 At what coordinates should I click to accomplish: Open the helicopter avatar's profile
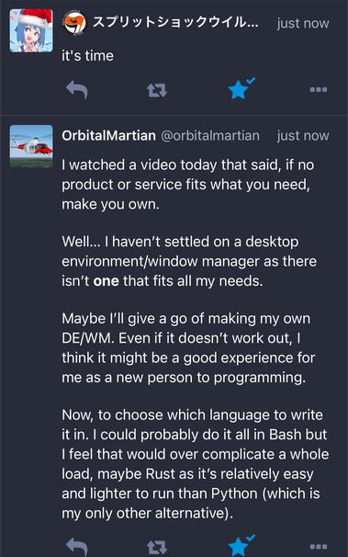coord(31,146)
